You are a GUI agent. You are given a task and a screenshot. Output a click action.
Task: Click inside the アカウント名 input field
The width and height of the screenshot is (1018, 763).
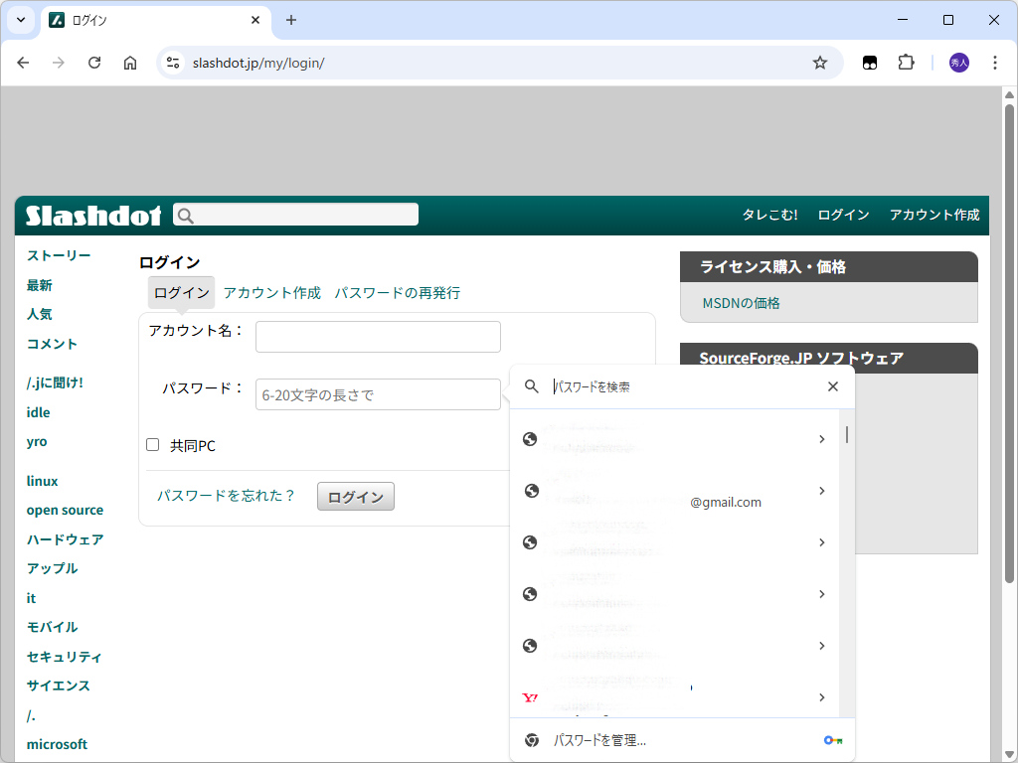[x=378, y=336]
